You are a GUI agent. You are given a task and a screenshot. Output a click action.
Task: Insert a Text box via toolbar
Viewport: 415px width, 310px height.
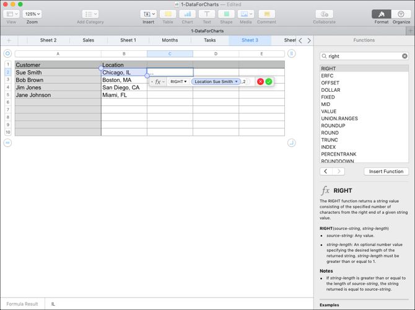[x=207, y=14]
